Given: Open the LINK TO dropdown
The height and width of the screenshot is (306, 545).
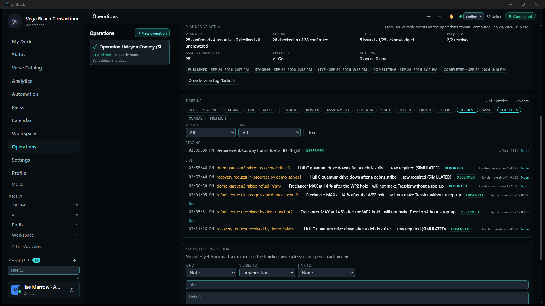Looking at the screenshot, I should [326, 273].
